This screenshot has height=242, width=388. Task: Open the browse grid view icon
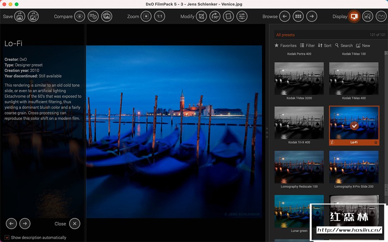[298, 17]
